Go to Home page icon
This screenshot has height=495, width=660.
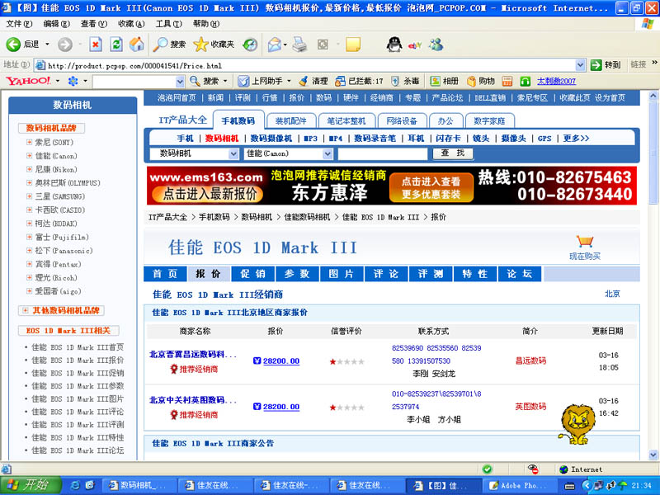(136, 45)
